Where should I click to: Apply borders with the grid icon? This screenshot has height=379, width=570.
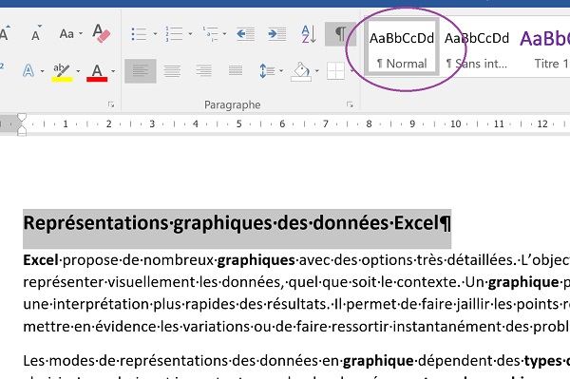[335, 71]
